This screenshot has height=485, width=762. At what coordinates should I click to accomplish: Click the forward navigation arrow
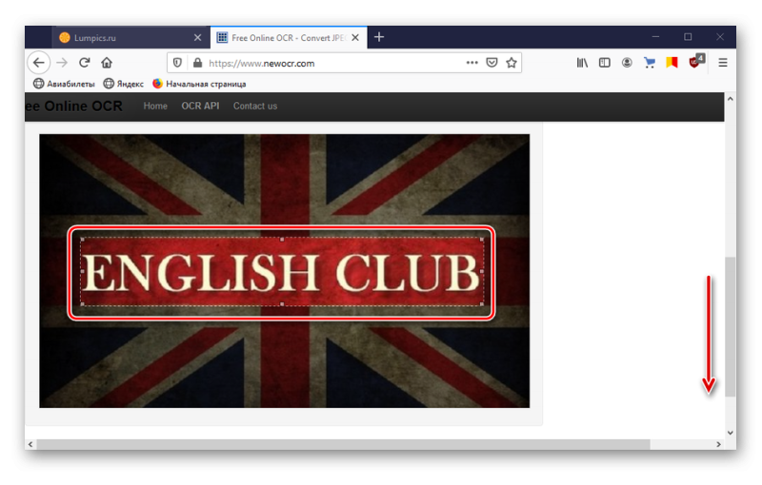pyautogui.click(x=62, y=63)
